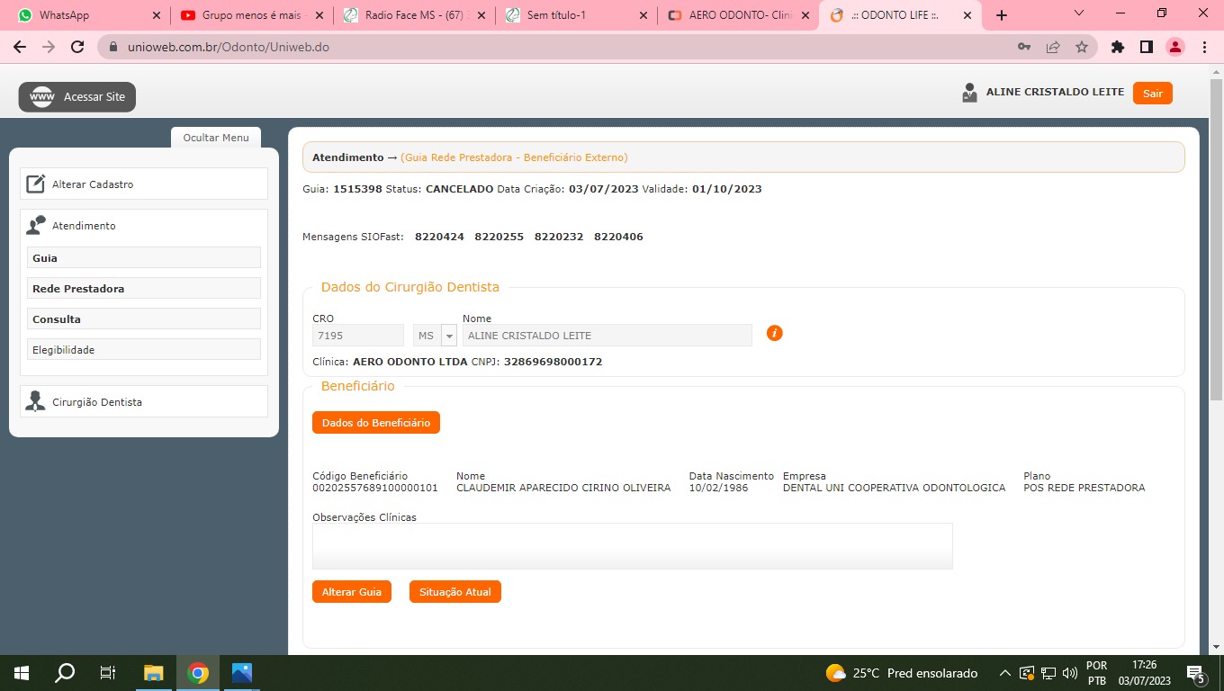
Task: Click the Dados do Beneficiário button
Action: [375, 423]
